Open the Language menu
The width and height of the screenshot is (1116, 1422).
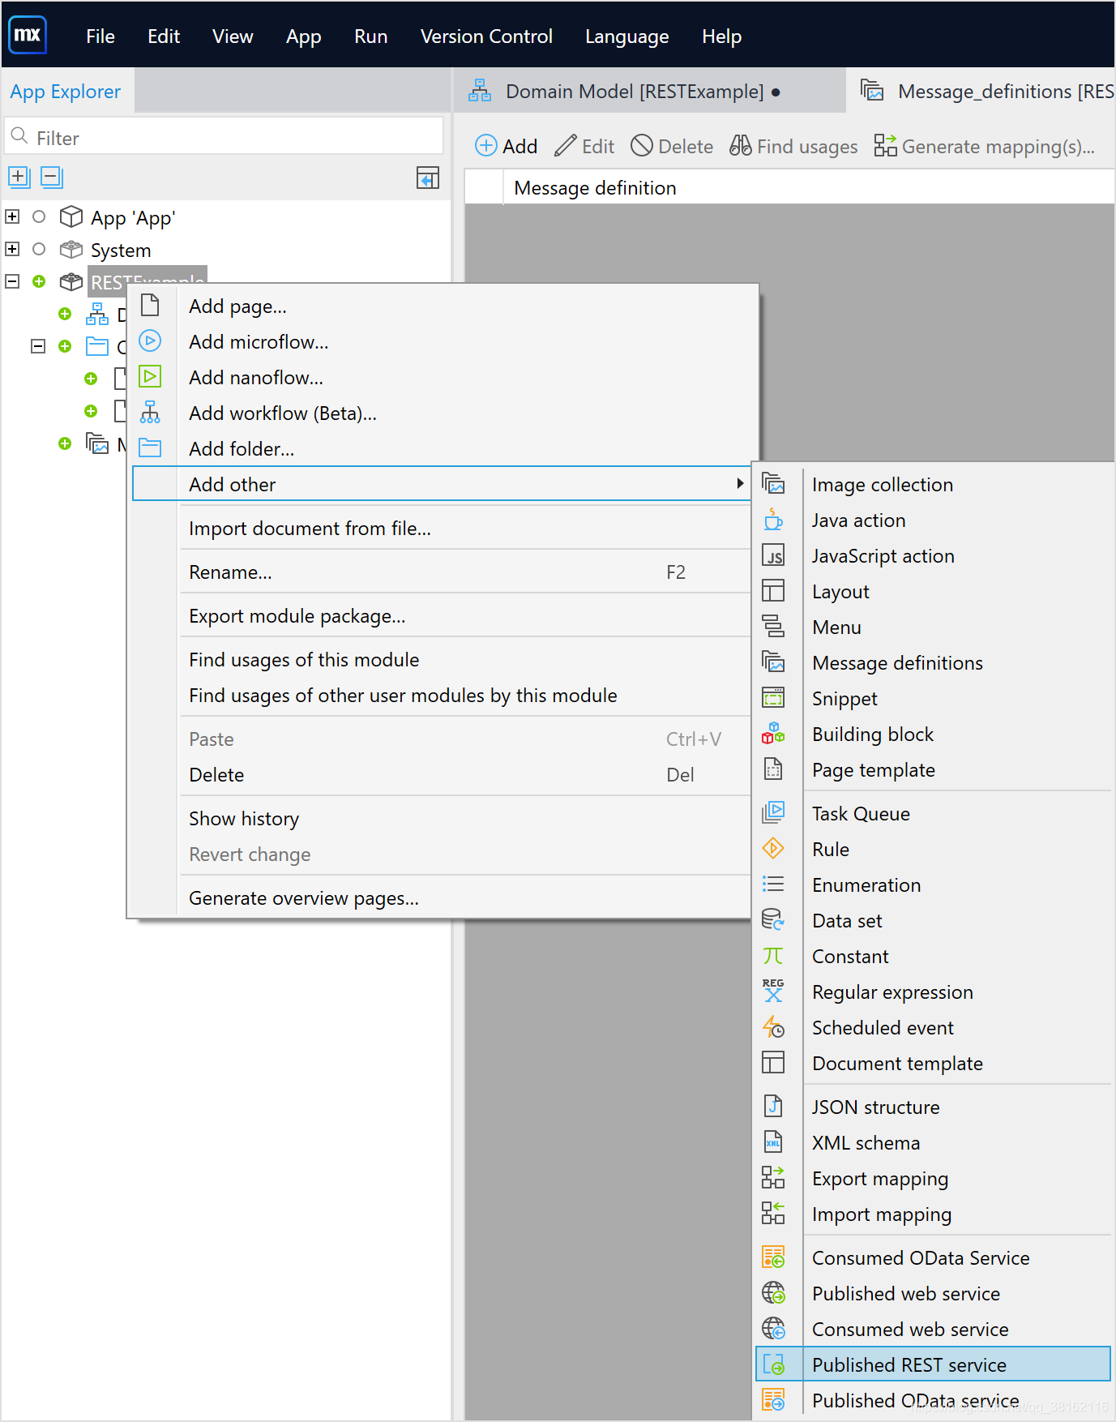coord(627,36)
